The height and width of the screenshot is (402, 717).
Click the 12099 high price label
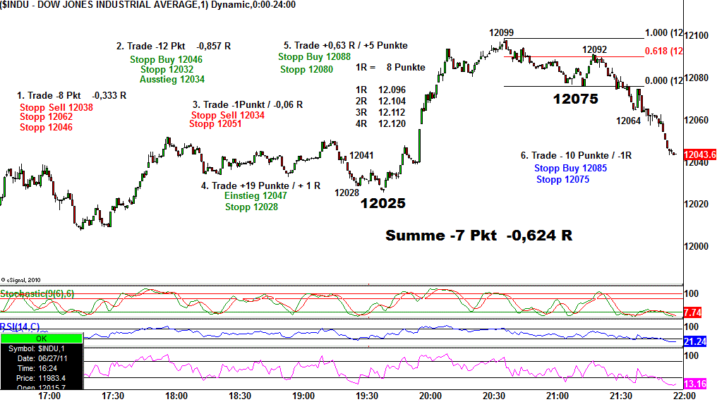(x=501, y=32)
